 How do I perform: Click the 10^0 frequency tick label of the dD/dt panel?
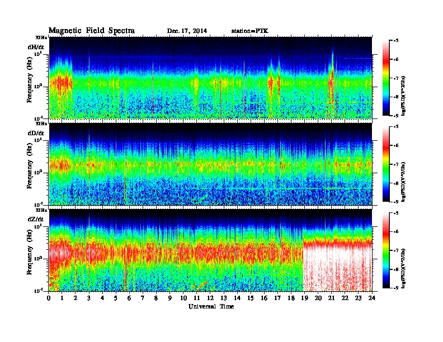pyautogui.click(x=38, y=172)
